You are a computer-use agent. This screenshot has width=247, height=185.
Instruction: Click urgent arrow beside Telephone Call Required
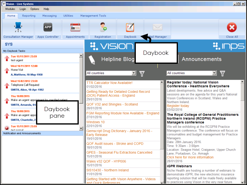7,86
